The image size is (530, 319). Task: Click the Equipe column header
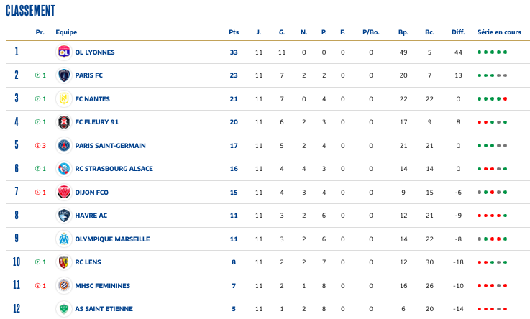(66, 32)
